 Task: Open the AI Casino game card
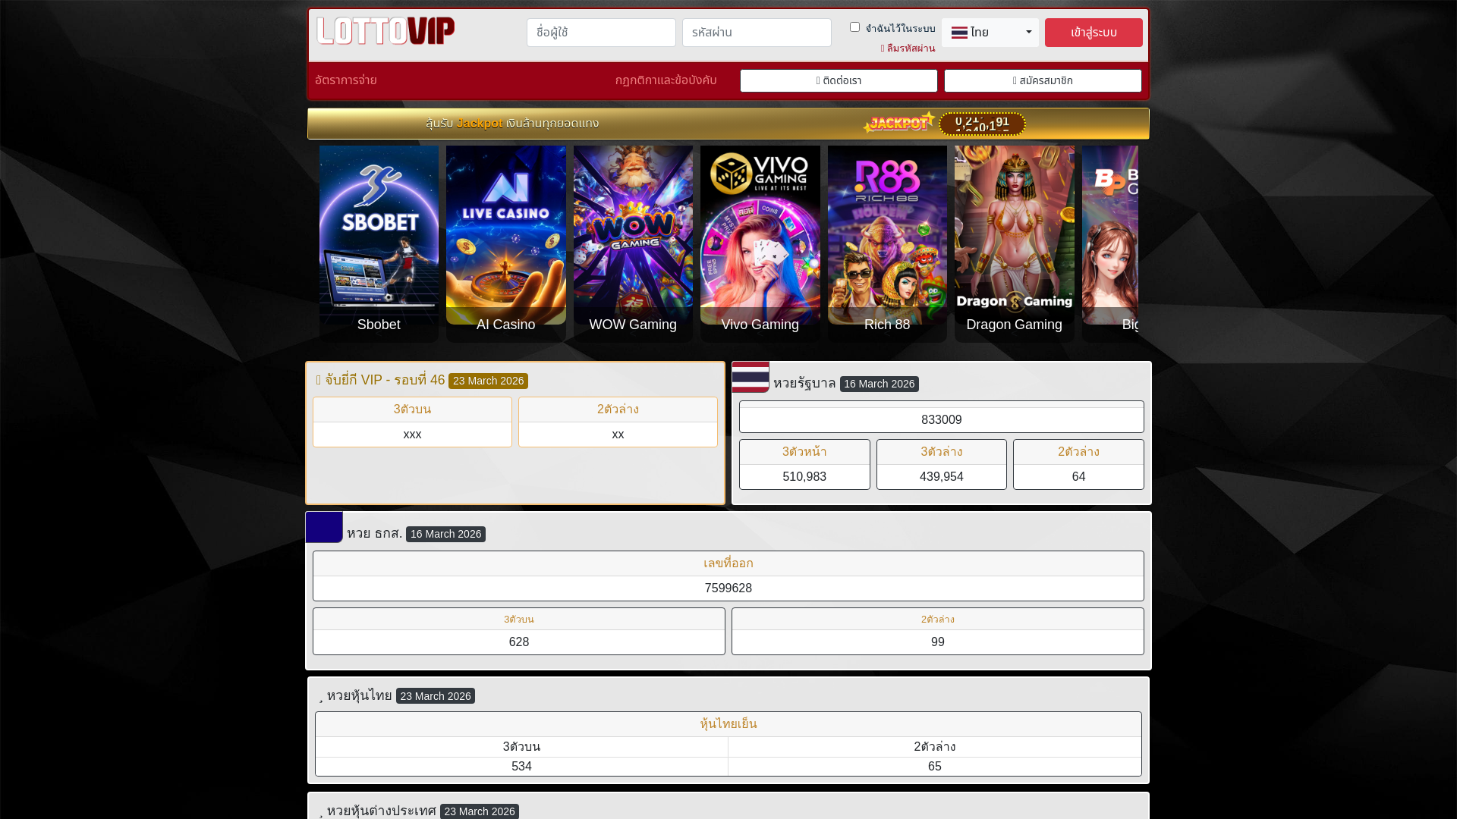506,243
